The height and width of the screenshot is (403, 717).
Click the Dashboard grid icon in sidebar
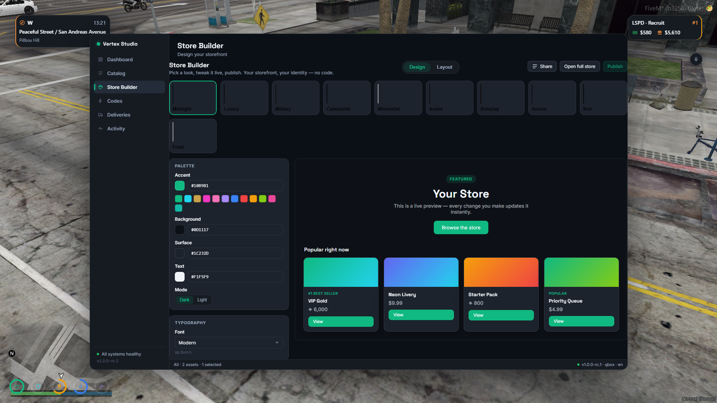pyautogui.click(x=100, y=59)
